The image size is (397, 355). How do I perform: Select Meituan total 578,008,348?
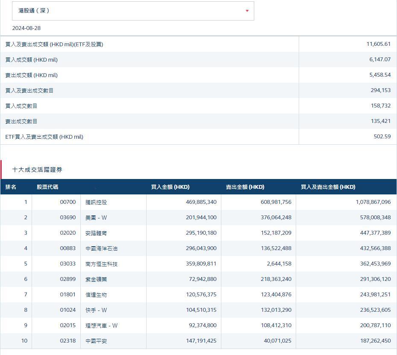click(375, 218)
